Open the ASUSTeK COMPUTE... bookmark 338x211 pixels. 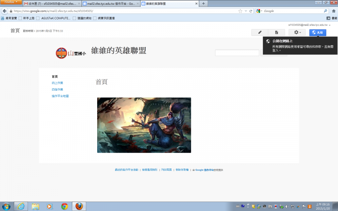click(x=53, y=18)
